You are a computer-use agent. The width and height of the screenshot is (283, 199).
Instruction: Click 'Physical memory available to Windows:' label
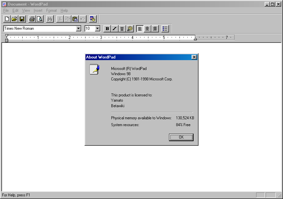coord(141,118)
